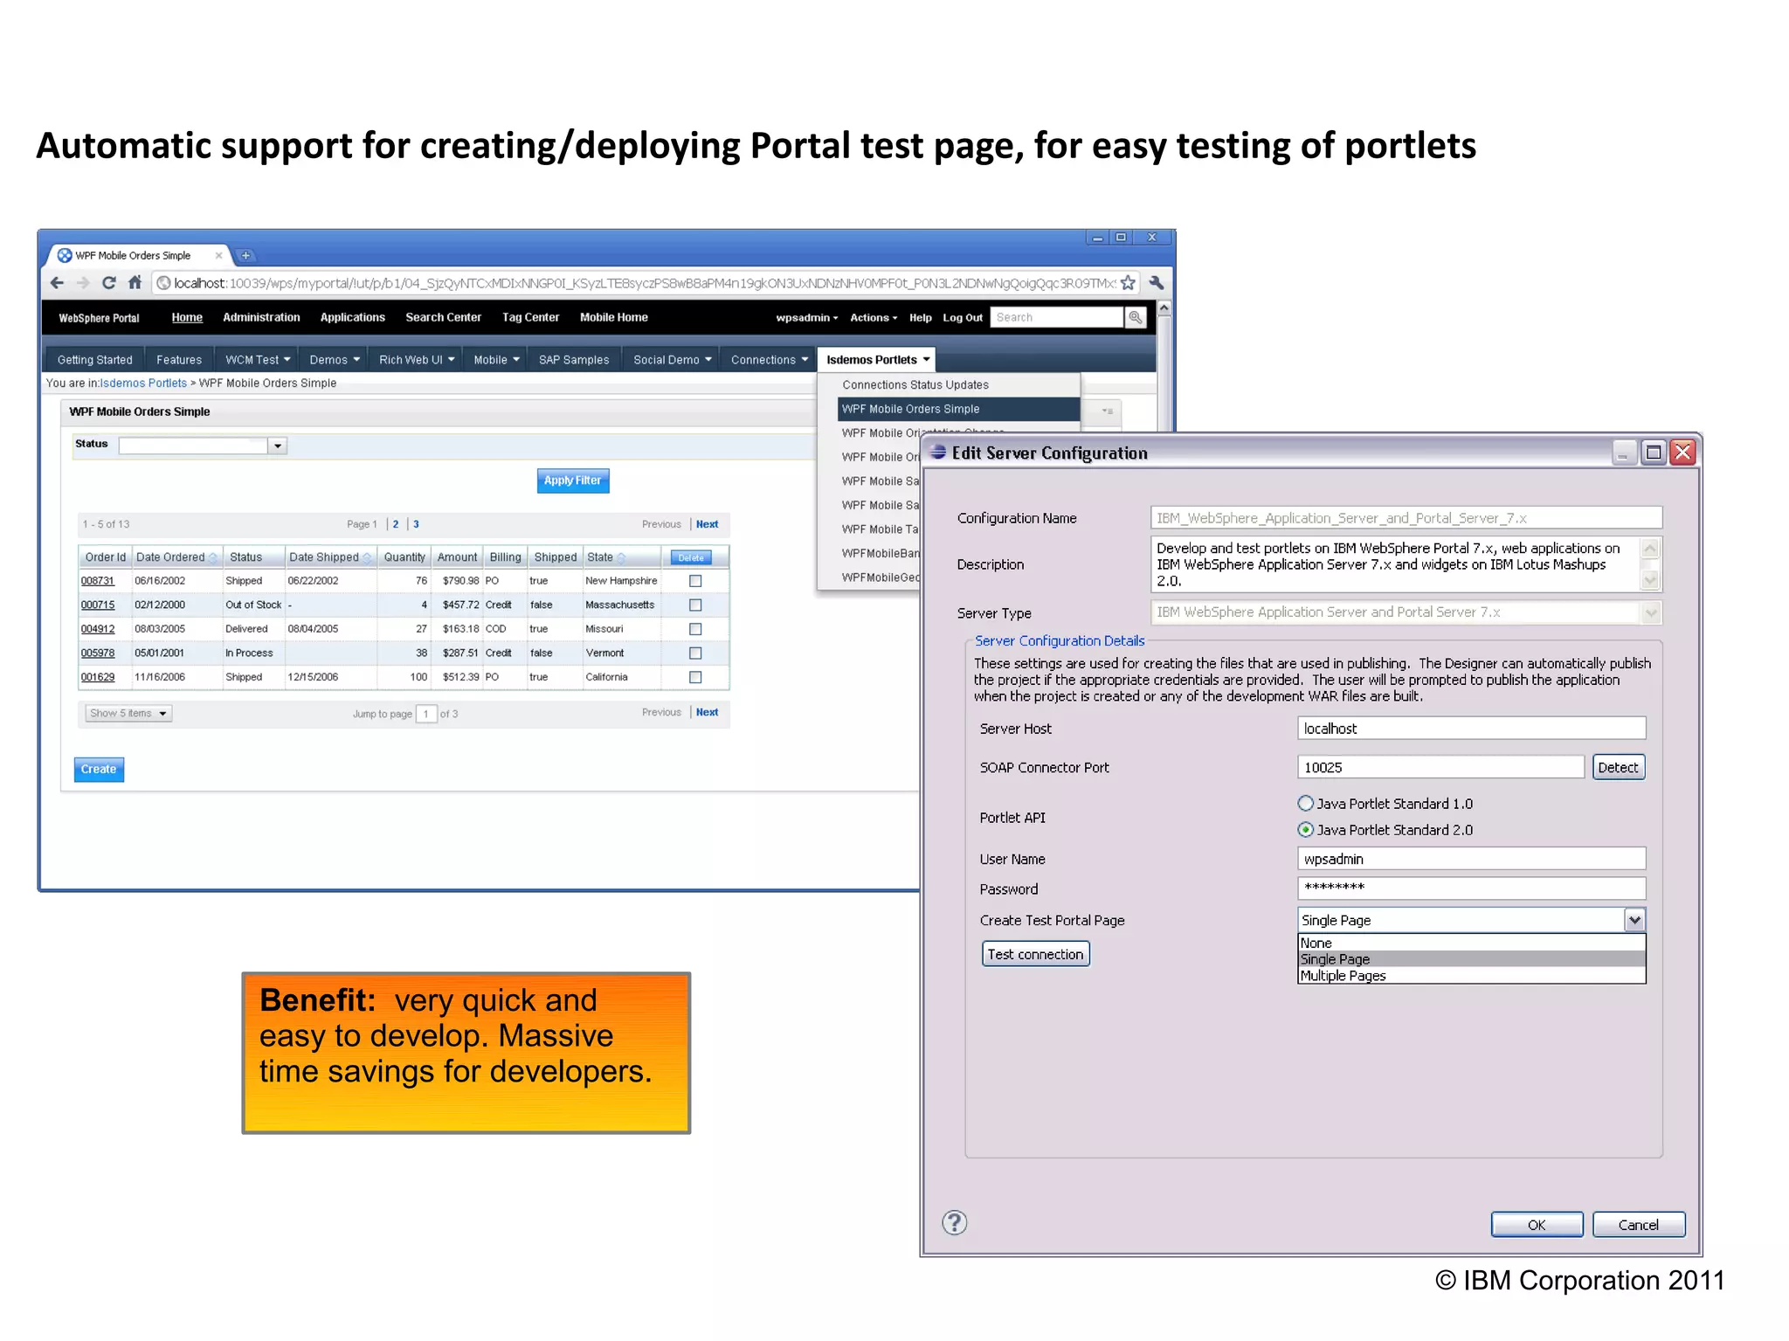Open the Show 5 items dropdown
The height and width of the screenshot is (1341, 1789).
(128, 714)
